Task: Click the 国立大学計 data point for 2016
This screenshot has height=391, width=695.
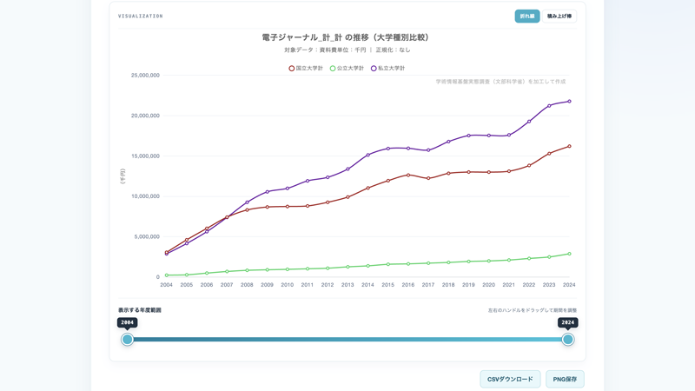Action: (408, 176)
